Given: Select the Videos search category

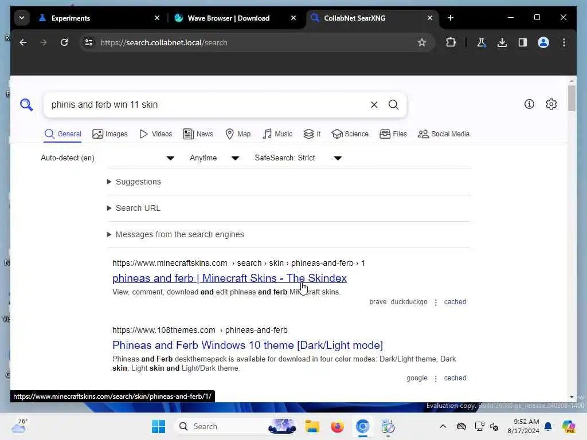Looking at the screenshot, I should (155, 134).
